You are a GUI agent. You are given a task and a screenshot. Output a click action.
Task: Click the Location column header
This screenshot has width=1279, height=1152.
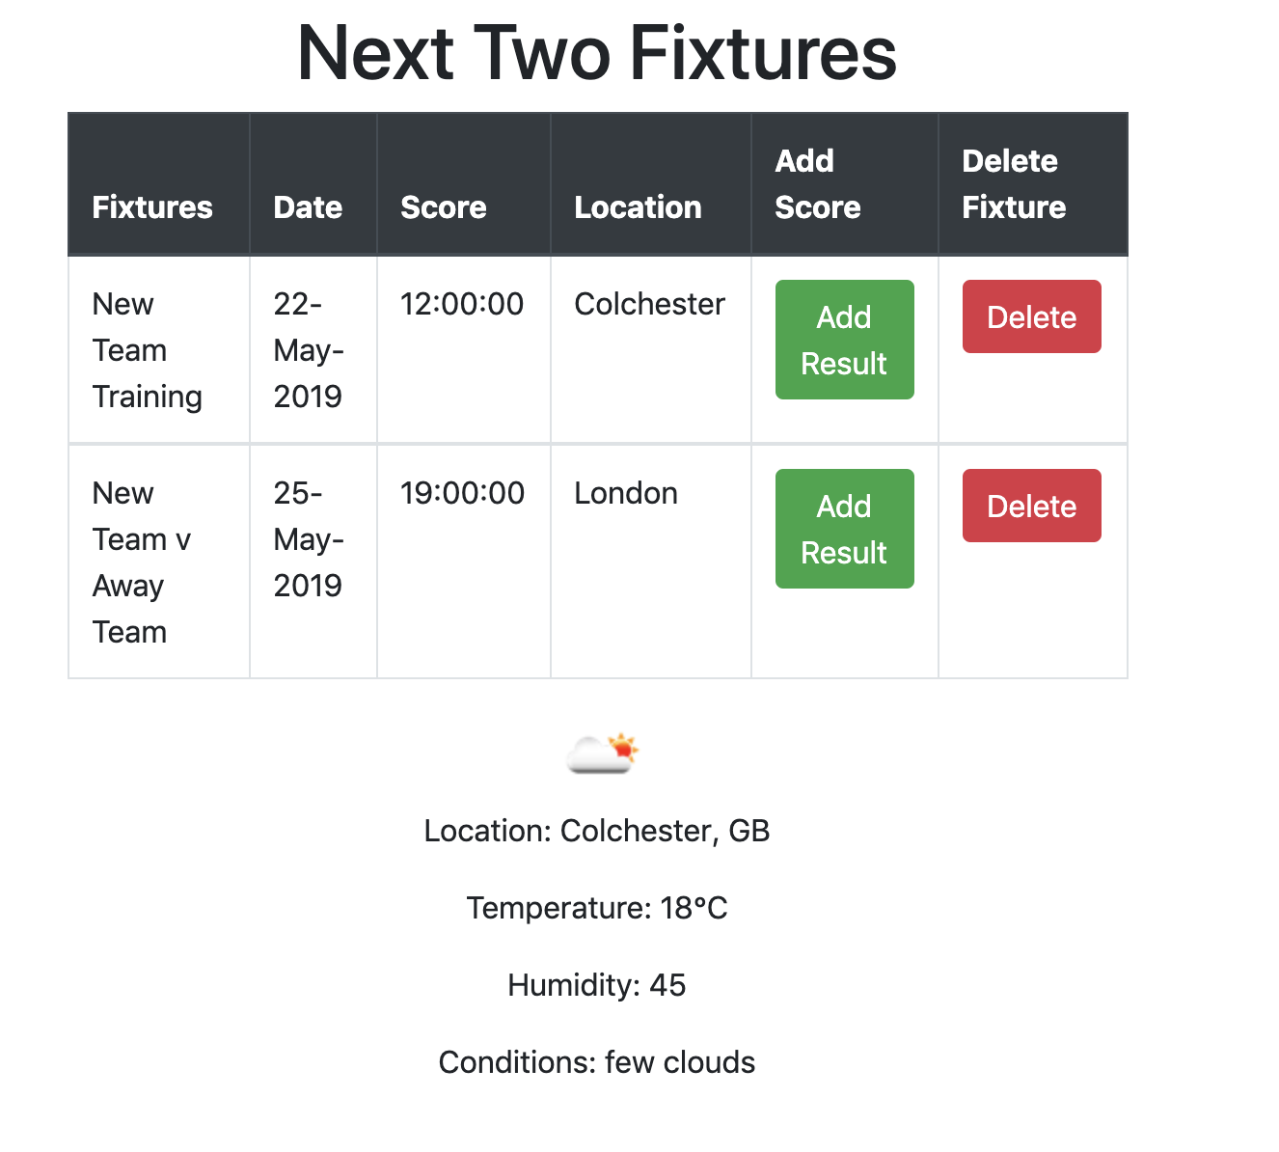point(638,207)
